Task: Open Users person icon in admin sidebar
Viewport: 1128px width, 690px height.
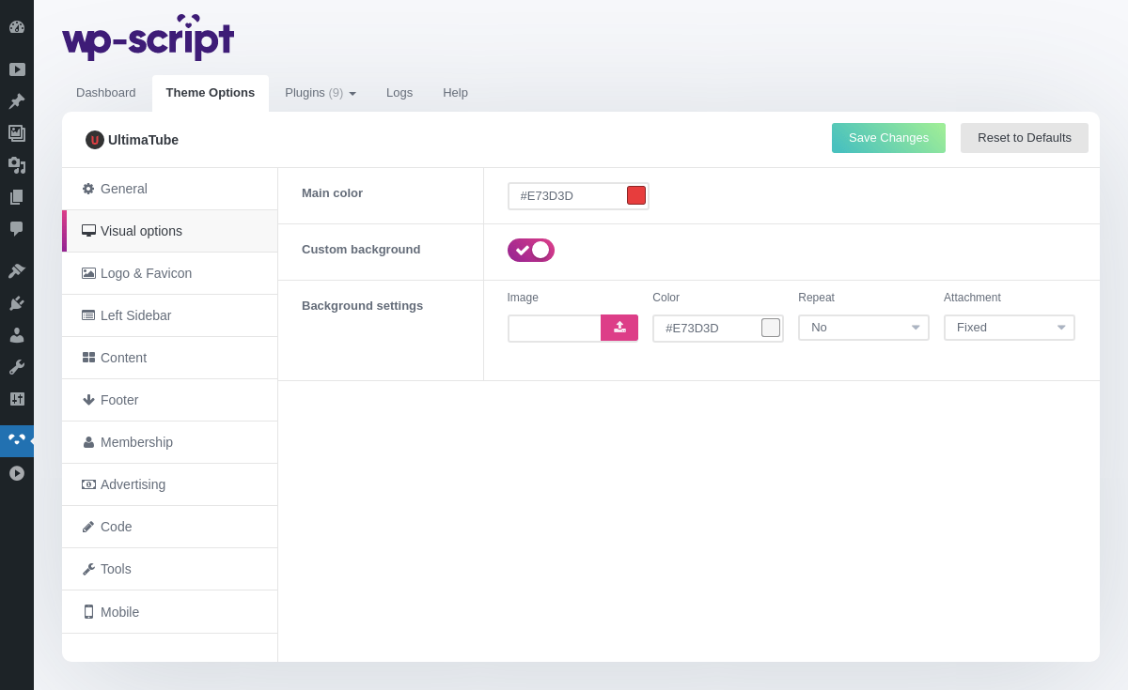Action: pyautogui.click(x=17, y=335)
